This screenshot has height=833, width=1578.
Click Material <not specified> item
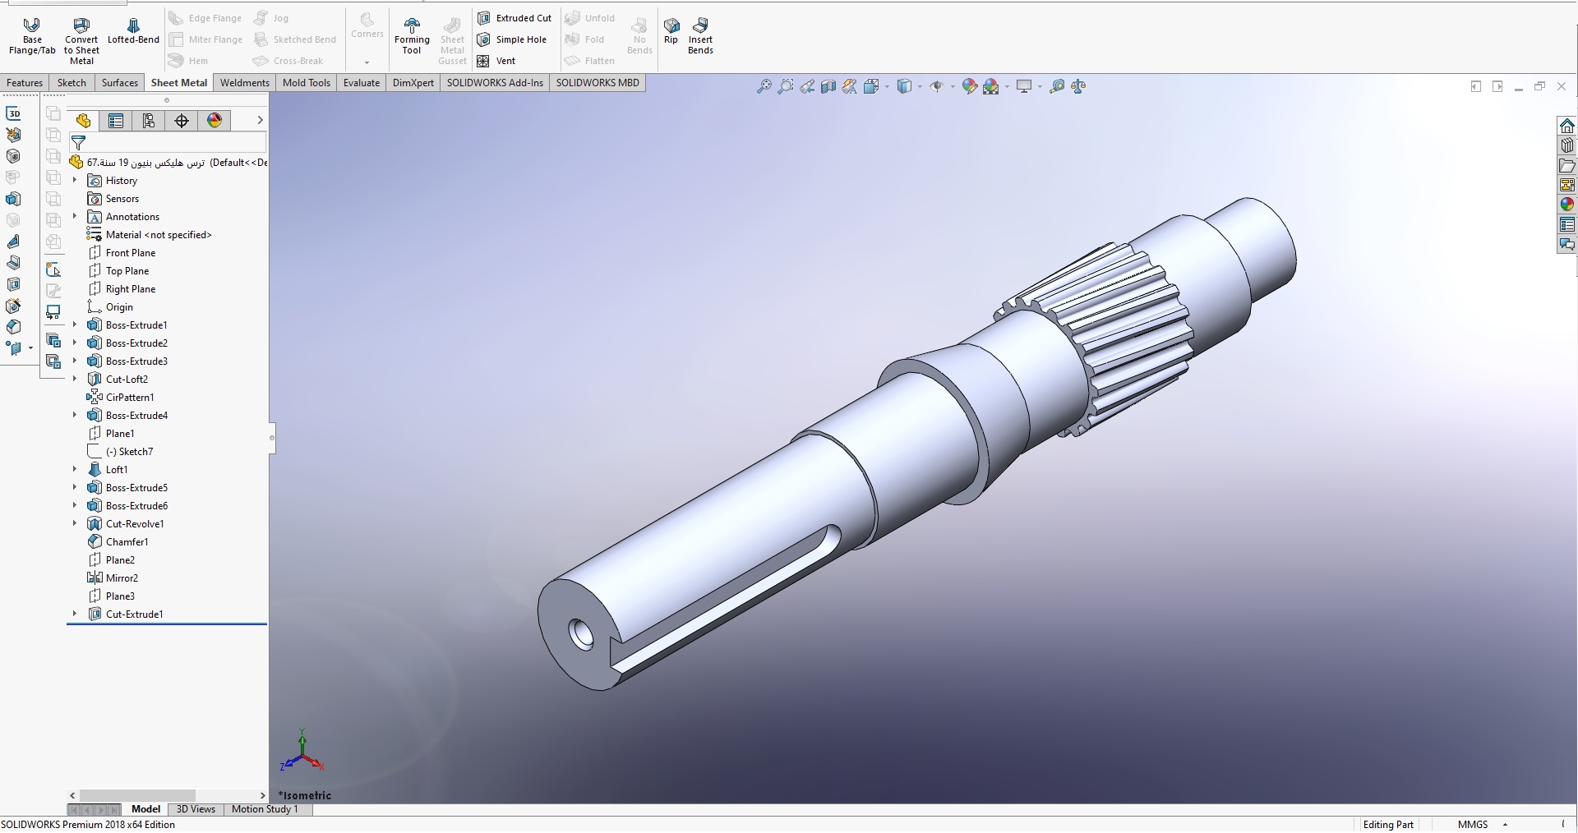pyautogui.click(x=159, y=234)
